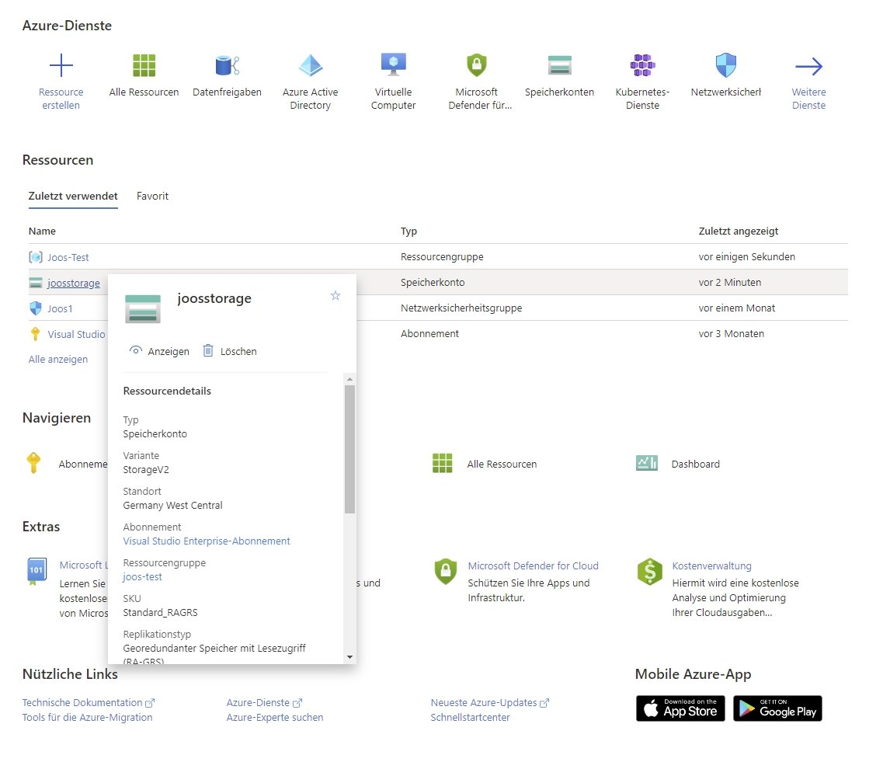Open Kostenverwaltung in the Extras section
883x776 pixels.
tap(711, 565)
